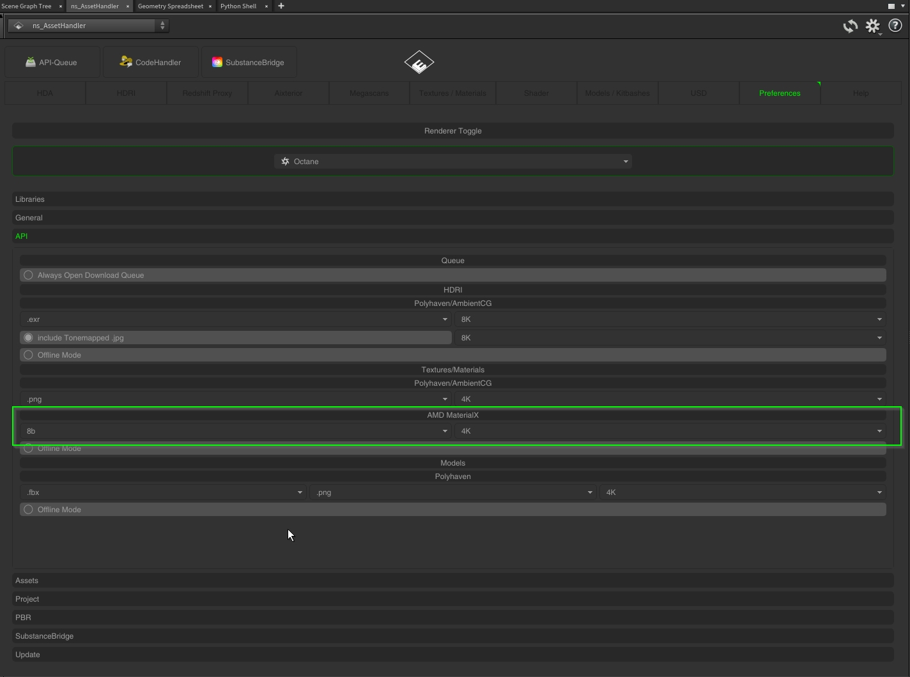
Task: Launch SubstanceBridge from its colorful icon
Action: tap(217, 62)
